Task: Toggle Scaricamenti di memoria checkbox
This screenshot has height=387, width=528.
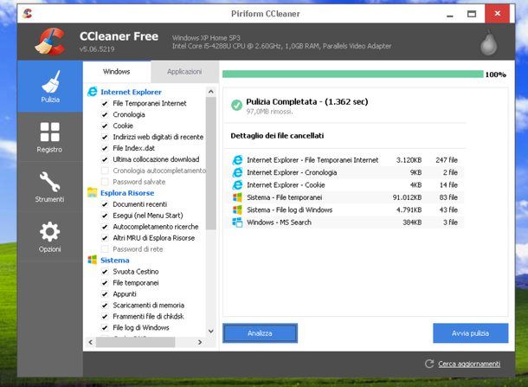Action: point(105,305)
